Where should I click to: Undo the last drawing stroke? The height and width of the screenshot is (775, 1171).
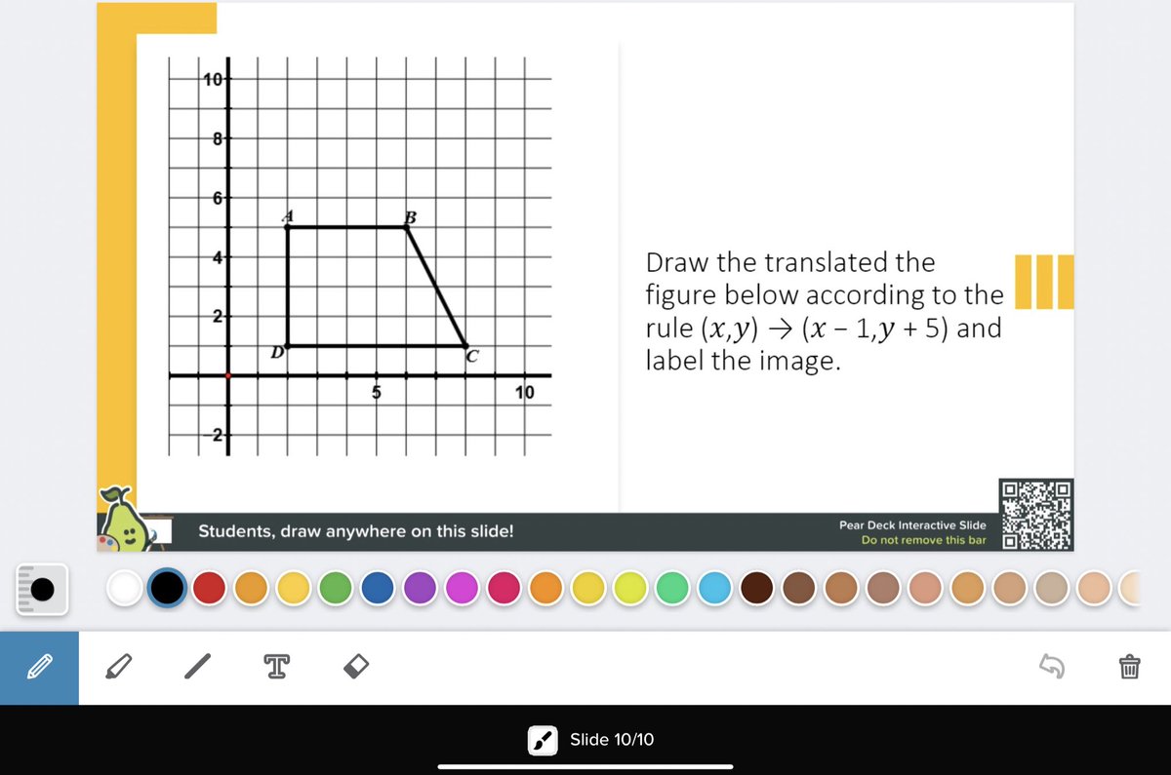tap(1052, 668)
